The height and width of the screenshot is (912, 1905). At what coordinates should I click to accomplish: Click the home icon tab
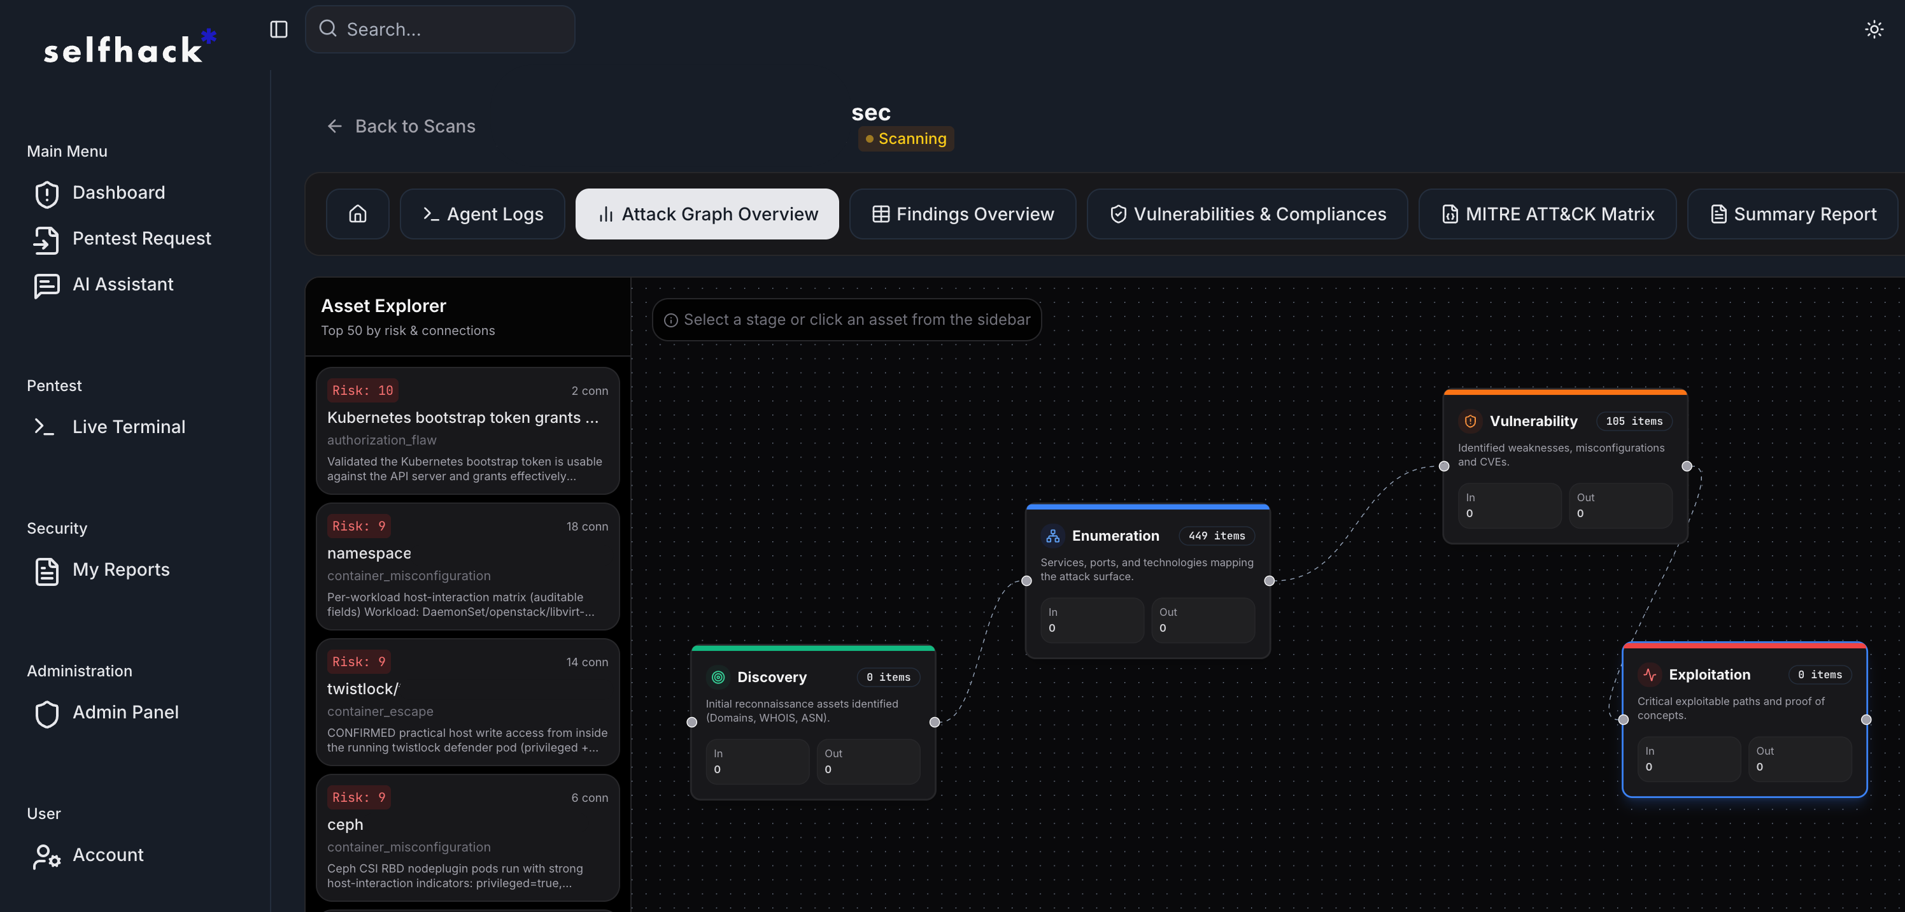[x=357, y=214]
